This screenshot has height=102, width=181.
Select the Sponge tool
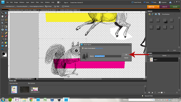[x=3, y=50]
